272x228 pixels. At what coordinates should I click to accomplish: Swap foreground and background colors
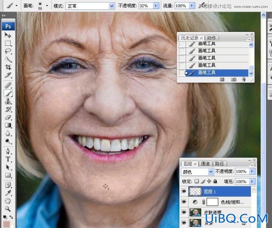[11, 217]
